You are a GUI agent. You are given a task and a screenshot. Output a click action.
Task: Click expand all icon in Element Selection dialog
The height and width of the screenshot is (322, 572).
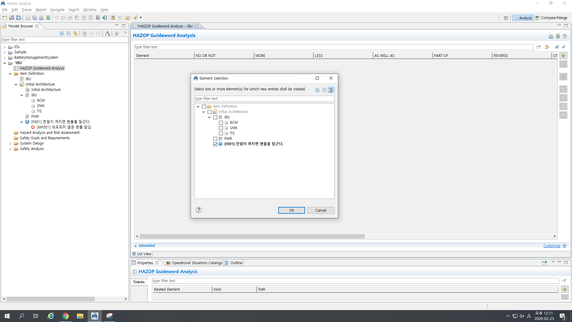(x=318, y=90)
